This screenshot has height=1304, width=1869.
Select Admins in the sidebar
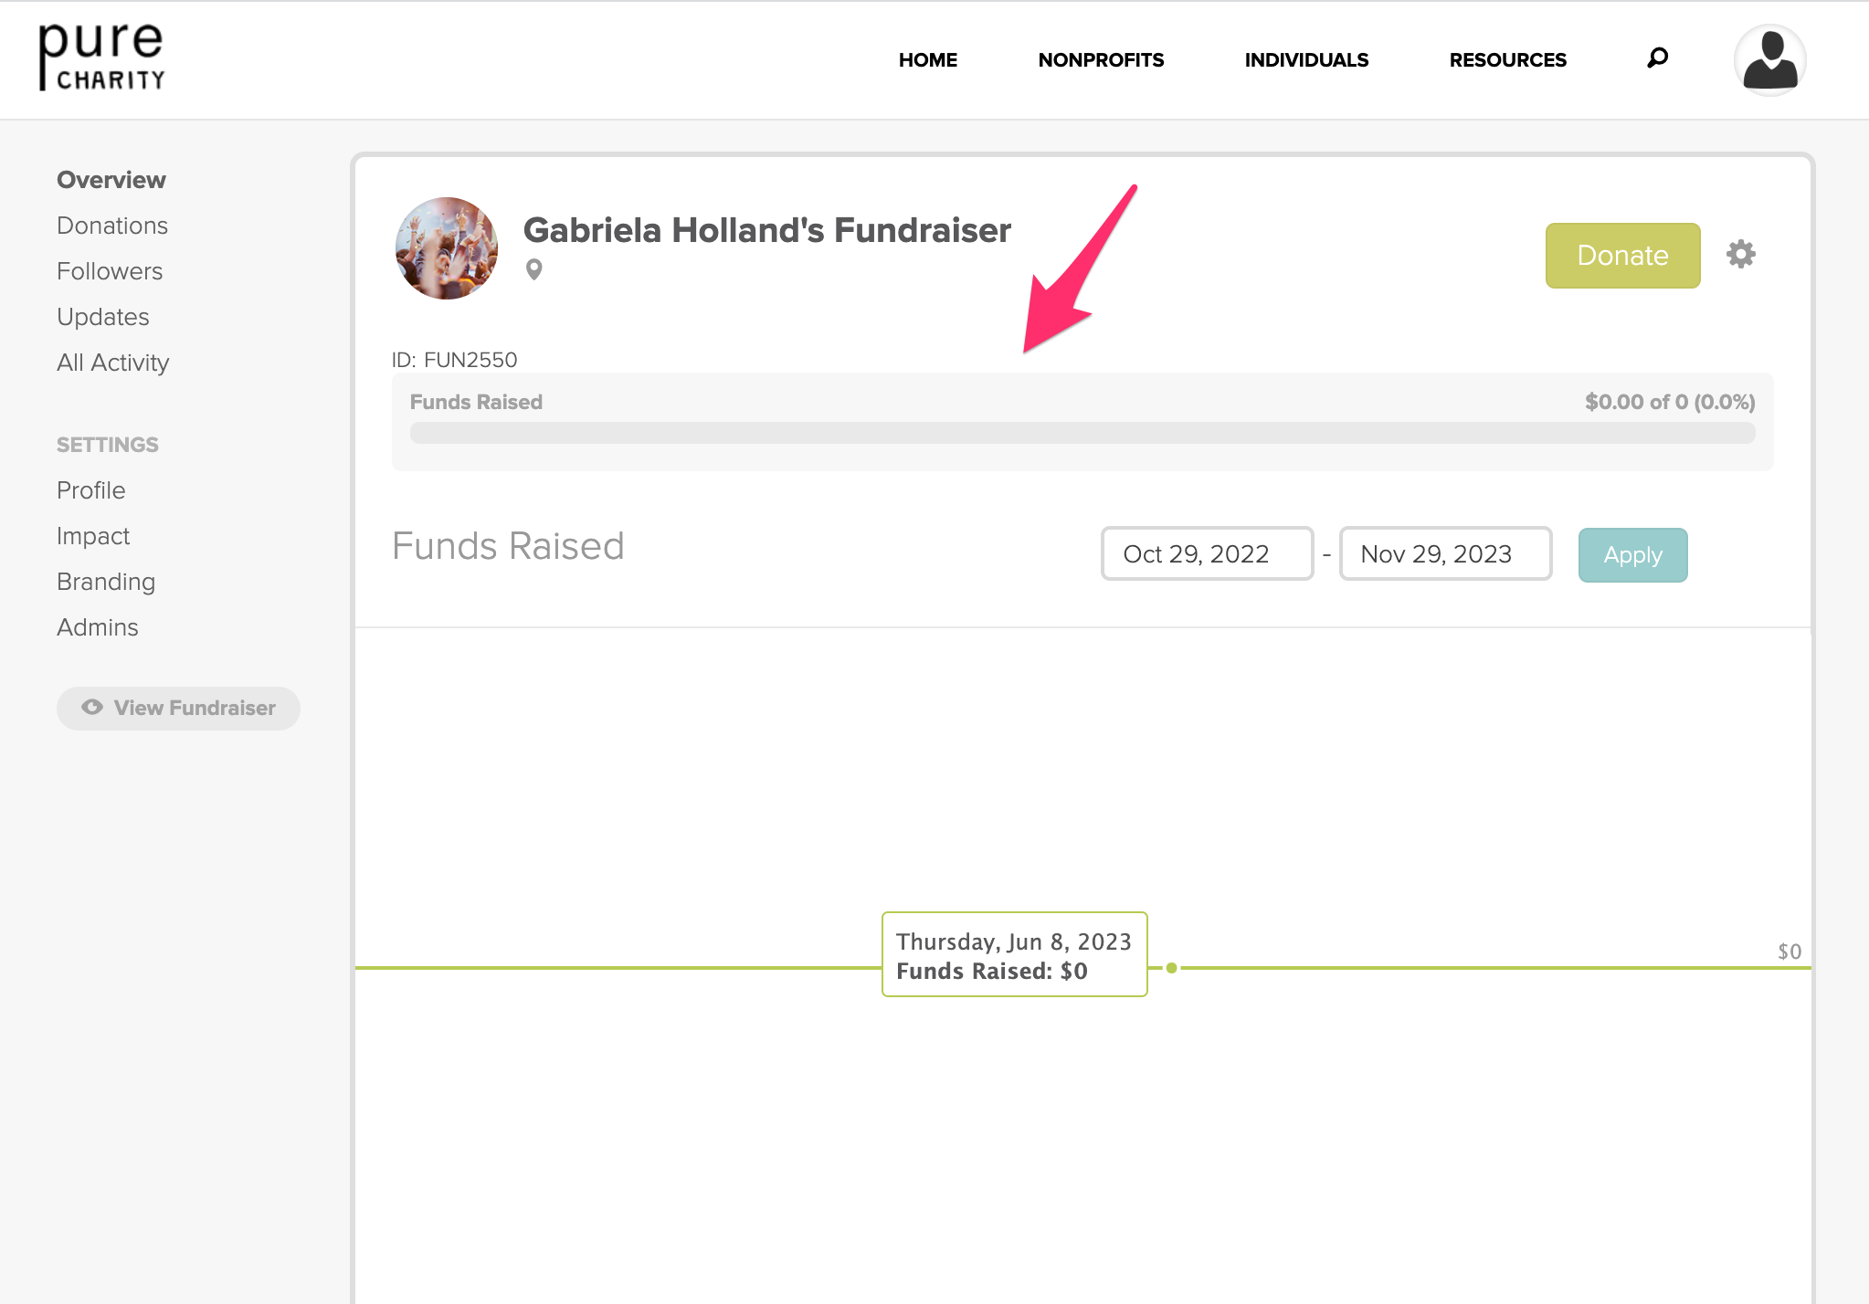[98, 627]
